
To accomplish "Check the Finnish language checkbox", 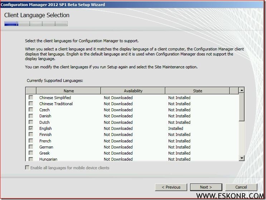I will (31, 135).
